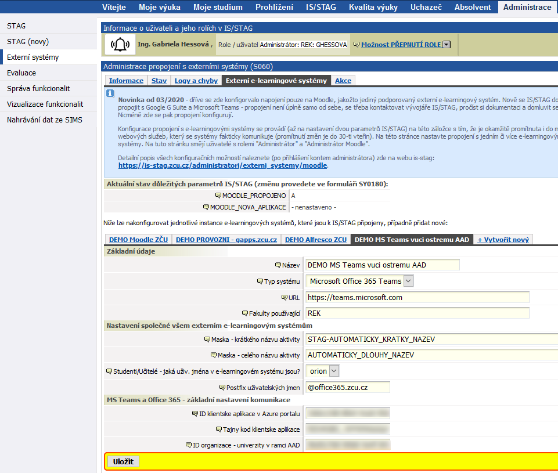Click the ID organizace input field
Image resolution: width=558 pixels, height=473 pixels.
click(x=348, y=445)
